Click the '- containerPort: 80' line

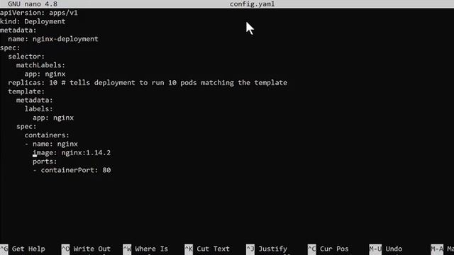[72, 170]
